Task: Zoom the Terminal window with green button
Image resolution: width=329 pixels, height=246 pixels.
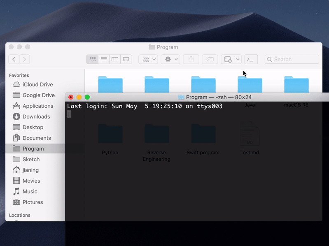Action: [87, 97]
